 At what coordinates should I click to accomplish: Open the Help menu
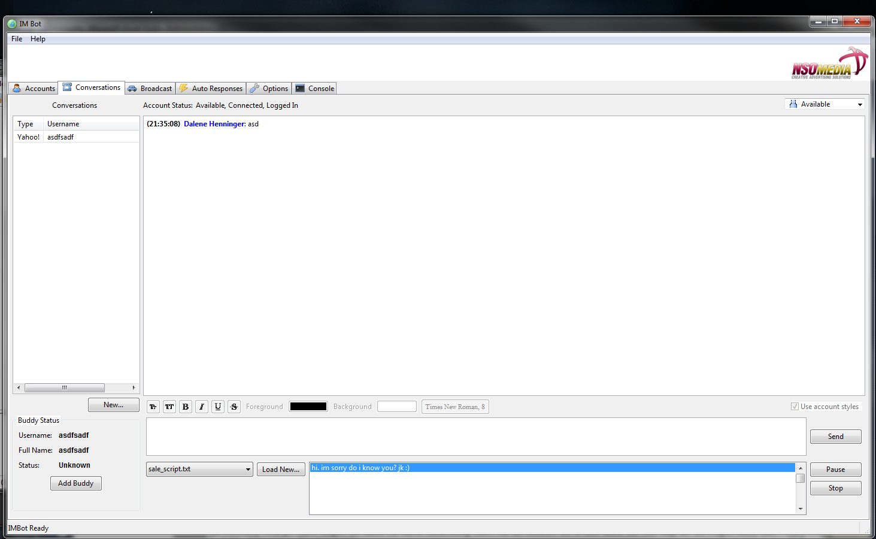pyautogui.click(x=38, y=39)
